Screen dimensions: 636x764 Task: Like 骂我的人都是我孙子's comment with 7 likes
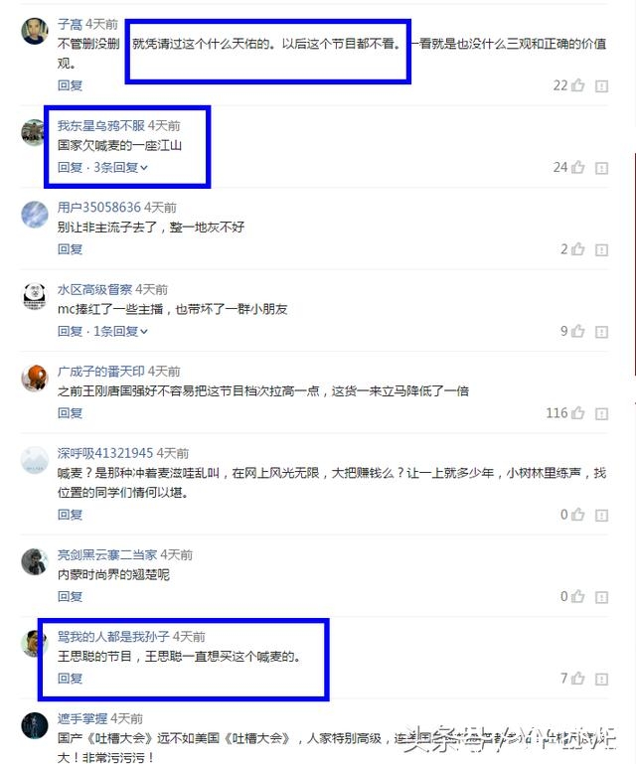(x=578, y=678)
